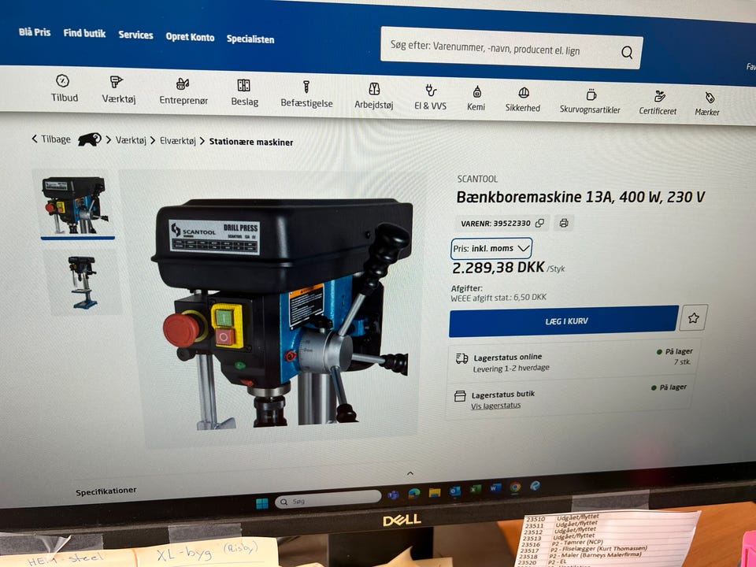Viewport: 756px width, 567px height.
Task: Select the first drill press thumbnail
Action: tap(77, 205)
